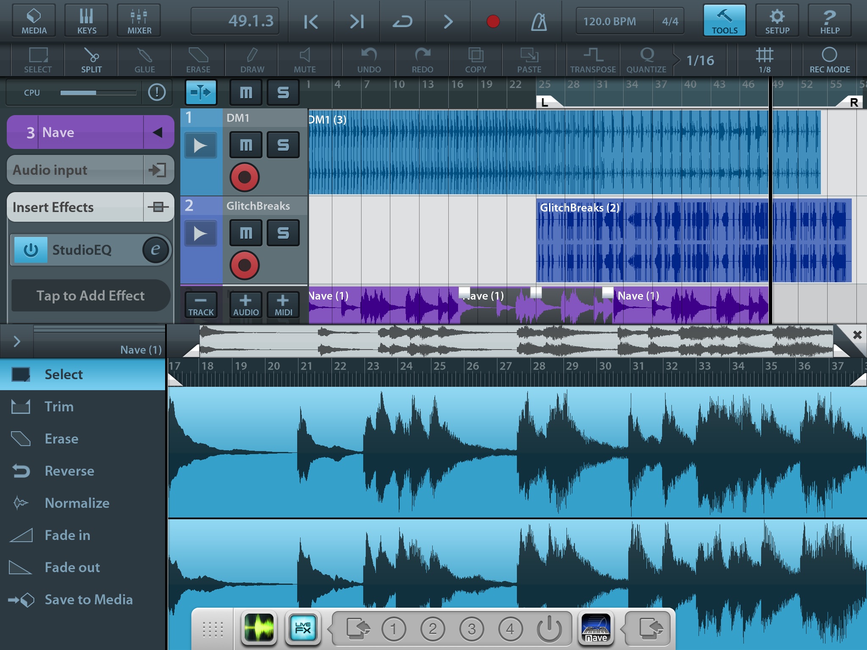Choose the MUTE tool in the toolbar
The width and height of the screenshot is (867, 650).
click(305, 60)
